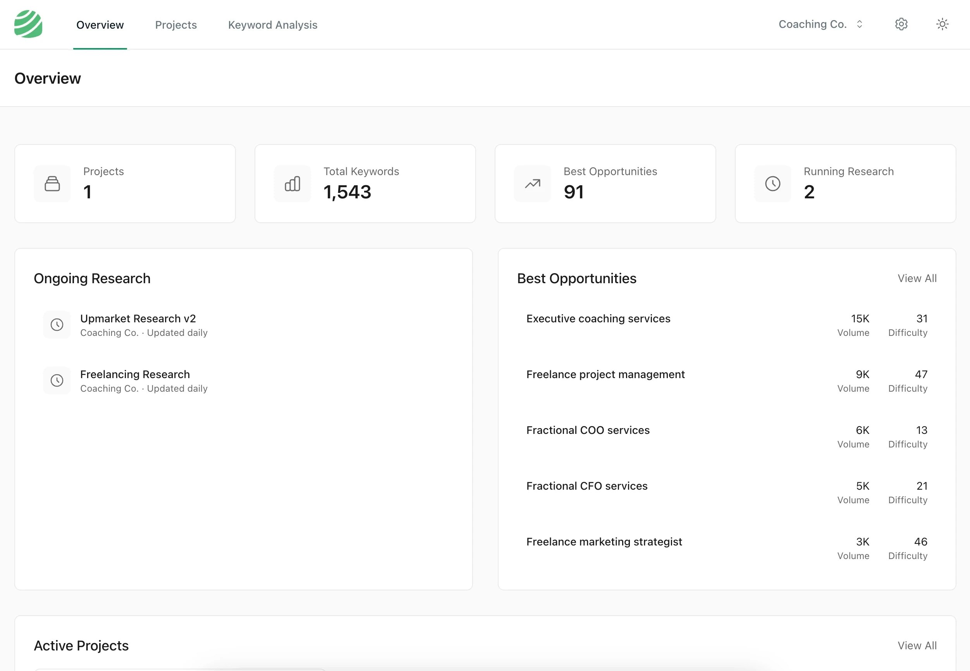Switch to the Projects tab
The height and width of the screenshot is (671, 970).
(175, 25)
